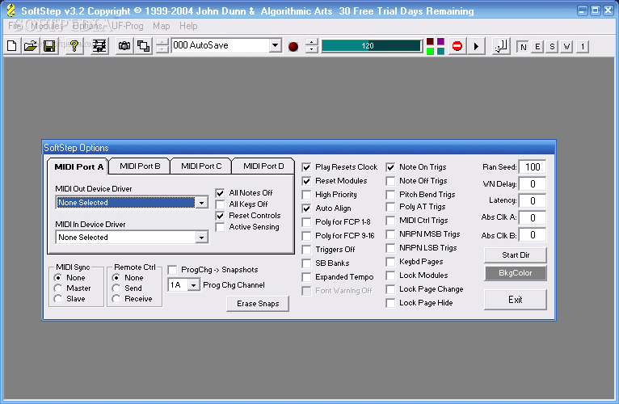Uncheck Play Resets Clock
This screenshot has height=404, width=619.
306,167
